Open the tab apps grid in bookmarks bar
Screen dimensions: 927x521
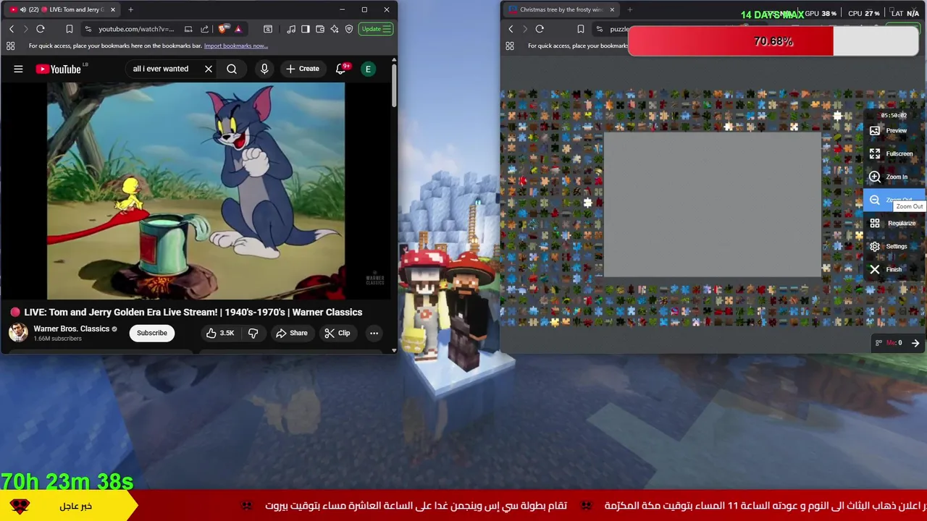pyautogui.click(x=10, y=46)
